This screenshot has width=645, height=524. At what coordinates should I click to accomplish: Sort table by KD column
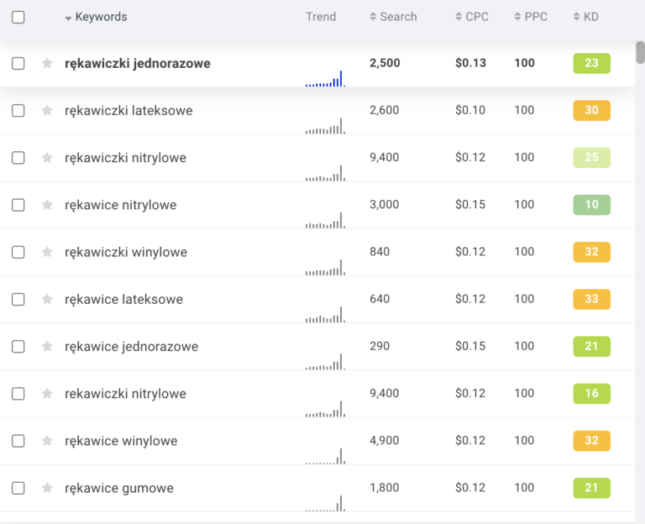[x=585, y=17]
